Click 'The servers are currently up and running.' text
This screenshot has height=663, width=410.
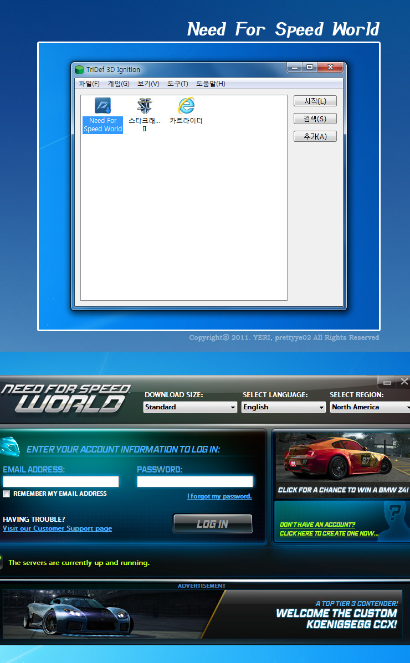[x=79, y=563]
